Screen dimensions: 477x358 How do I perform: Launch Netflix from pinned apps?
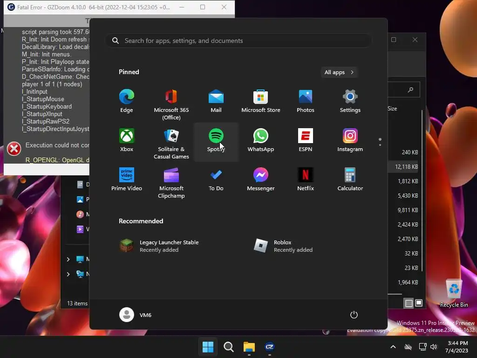click(306, 179)
